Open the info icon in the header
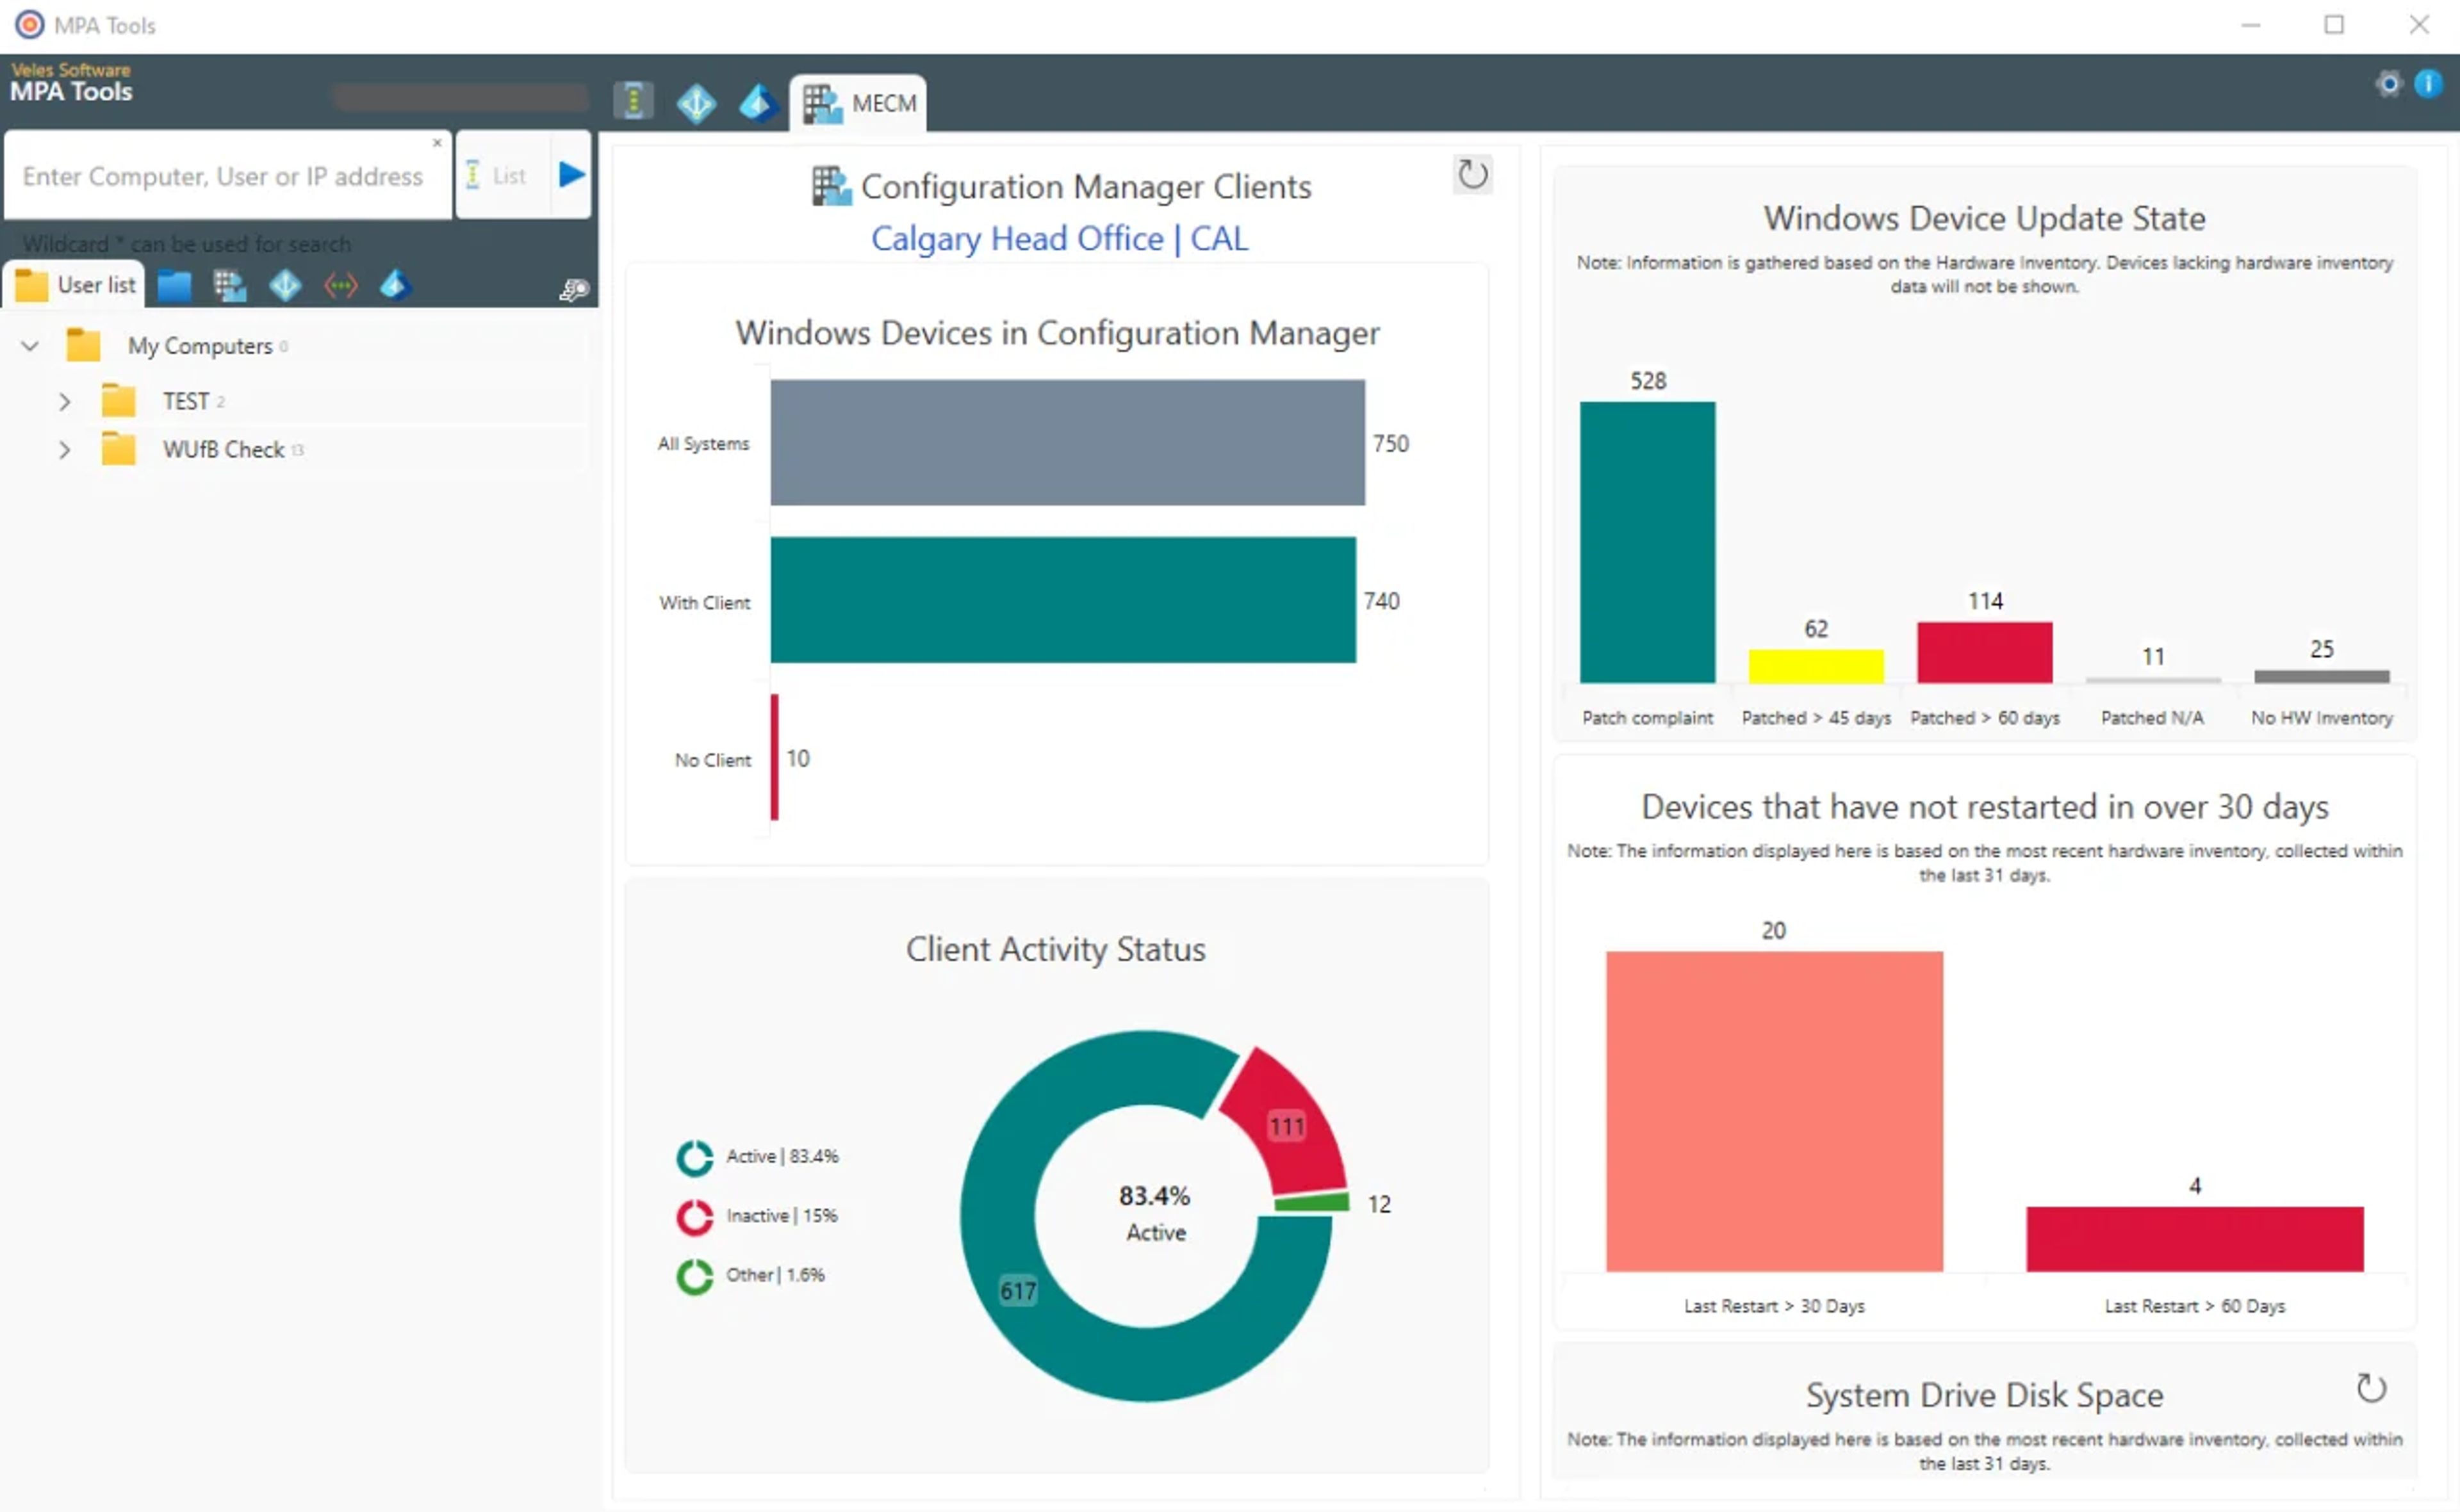This screenshot has width=2460, height=1512. click(2428, 84)
